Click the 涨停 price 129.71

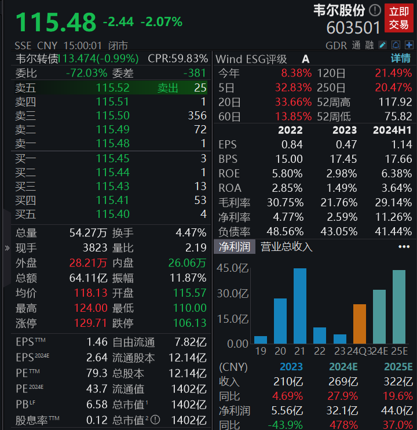tap(91, 323)
